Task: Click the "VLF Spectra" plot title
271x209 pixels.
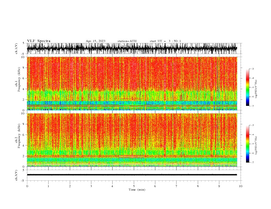Action: coord(39,41)
